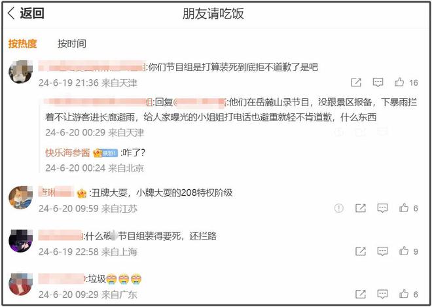Reply to the Jiangsu 09:59 comment
The image size is (432, 307).
point(382,208)
